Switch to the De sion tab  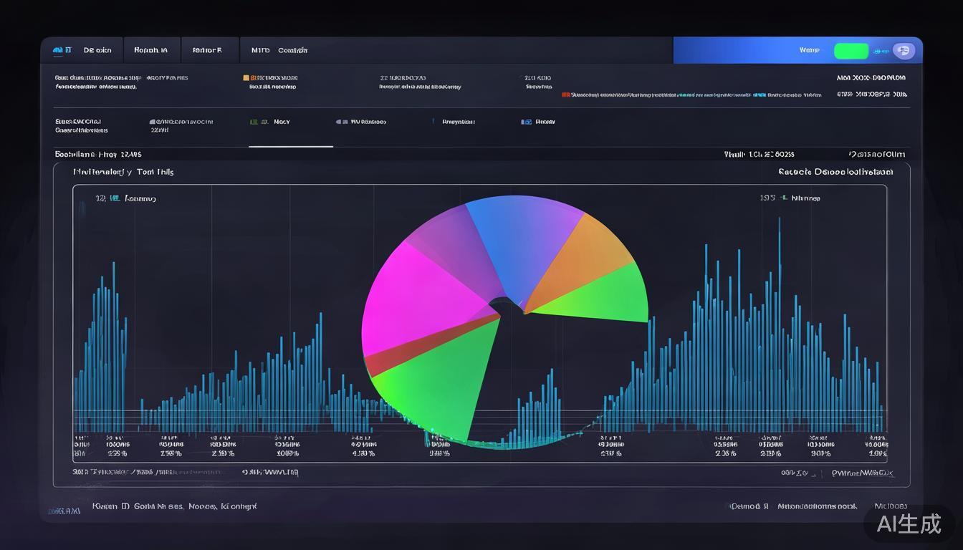coord(97,50)
